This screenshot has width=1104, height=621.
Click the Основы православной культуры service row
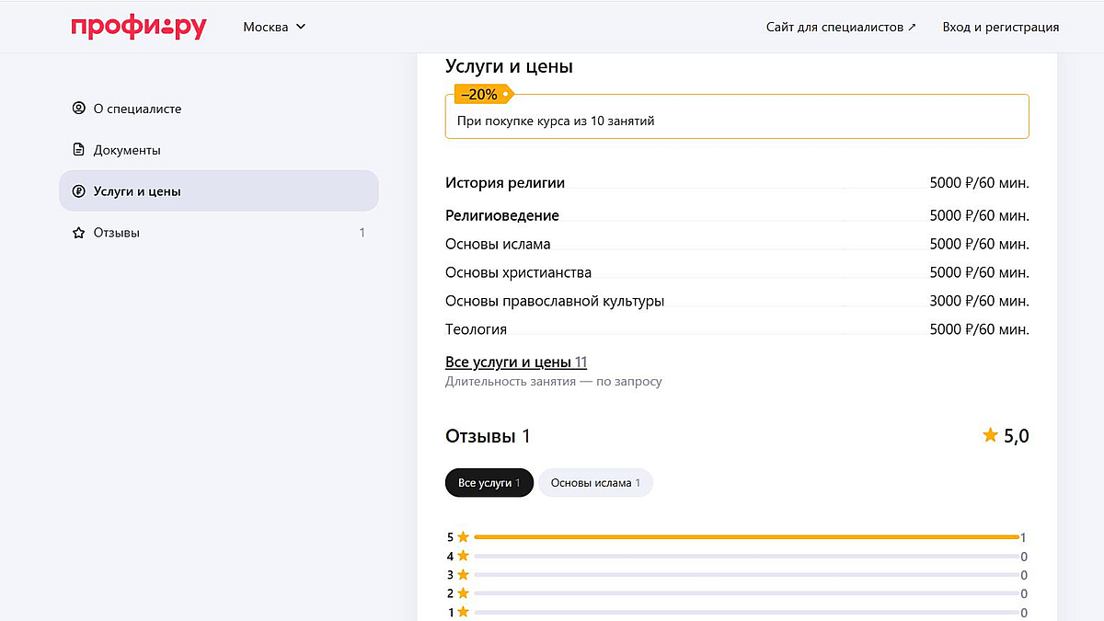pos(736,301)
